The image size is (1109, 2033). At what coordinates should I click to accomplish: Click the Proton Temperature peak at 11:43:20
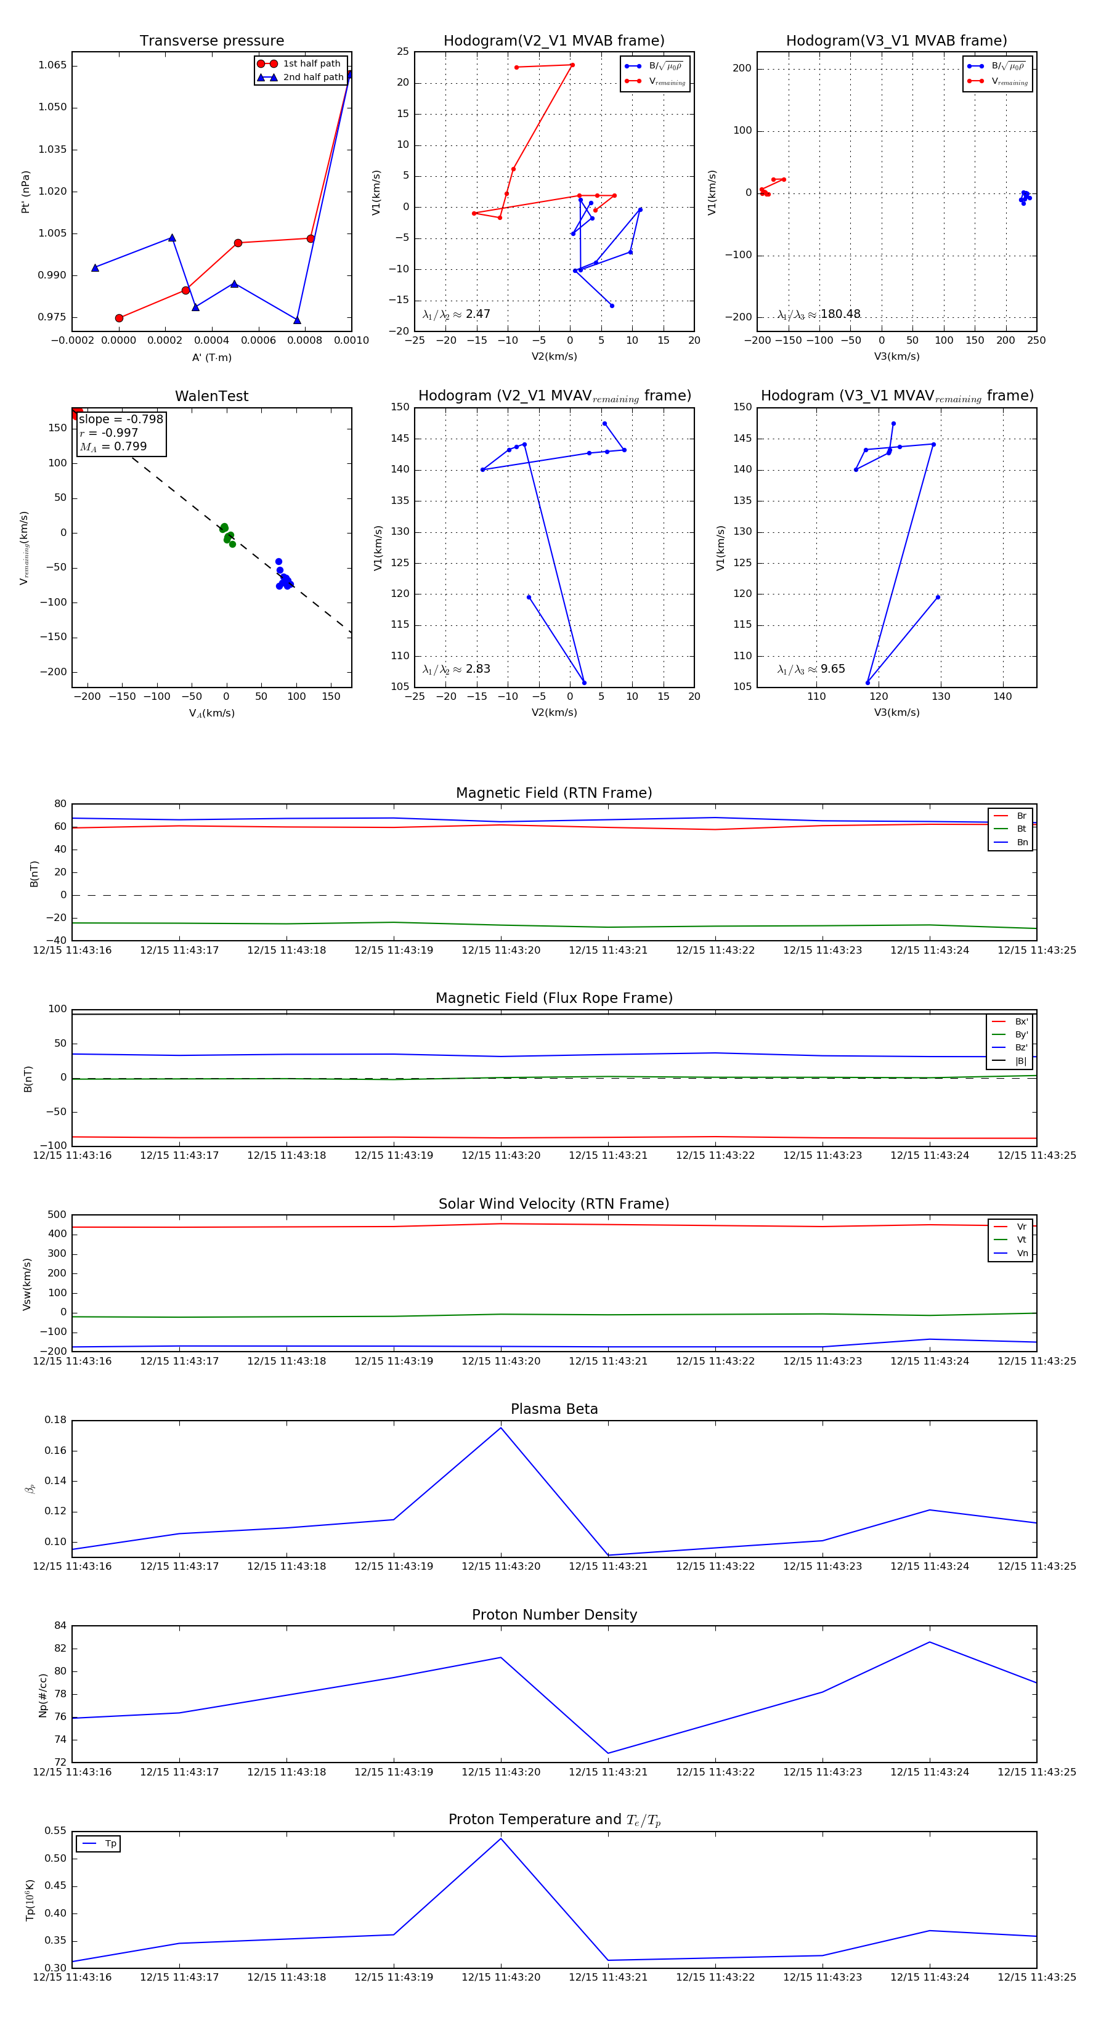pyautogui.click(x=500, y=1839)
